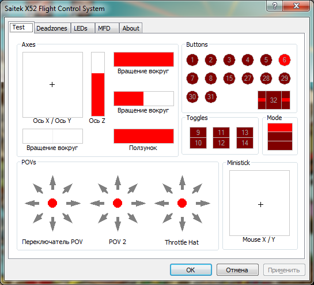Screen dimensions: 314x285
Task: Click button indicator 4
Action: tap(248, 60)
